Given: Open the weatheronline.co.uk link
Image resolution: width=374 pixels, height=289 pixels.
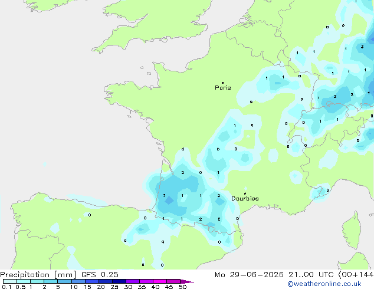Looking at the screenshot, I should (324, 284).
